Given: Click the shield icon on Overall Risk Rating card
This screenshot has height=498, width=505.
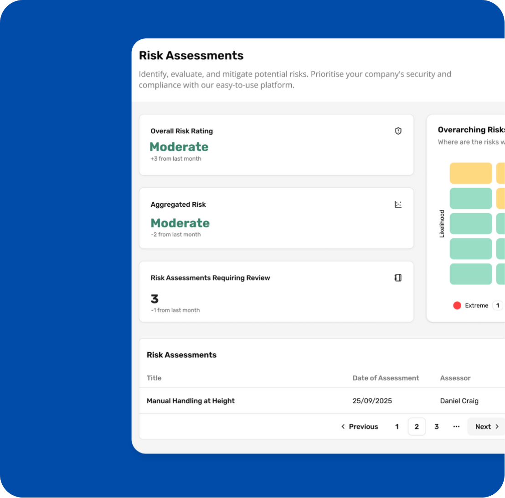Looking at the screenshot, I should click(x=398, y=131).
